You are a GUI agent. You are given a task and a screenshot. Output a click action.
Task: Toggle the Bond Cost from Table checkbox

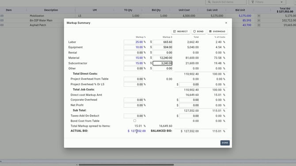135,121
